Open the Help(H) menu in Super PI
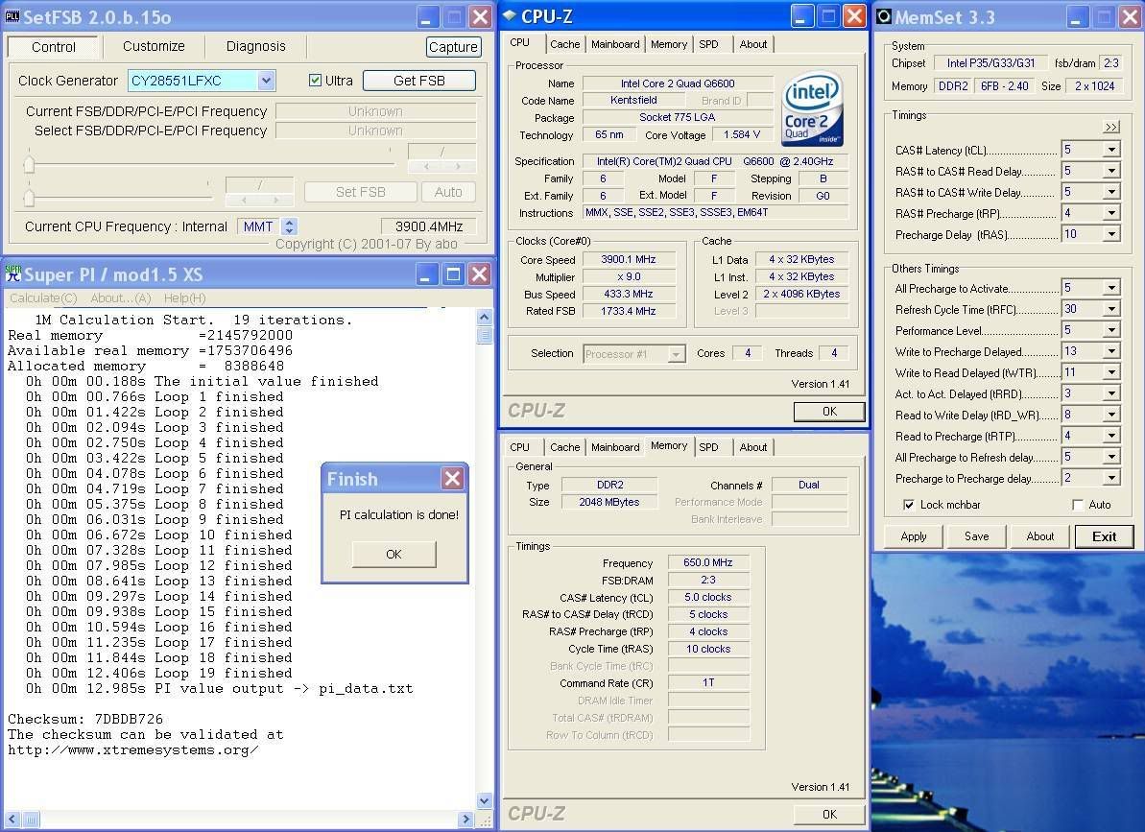 click(184, 297)
